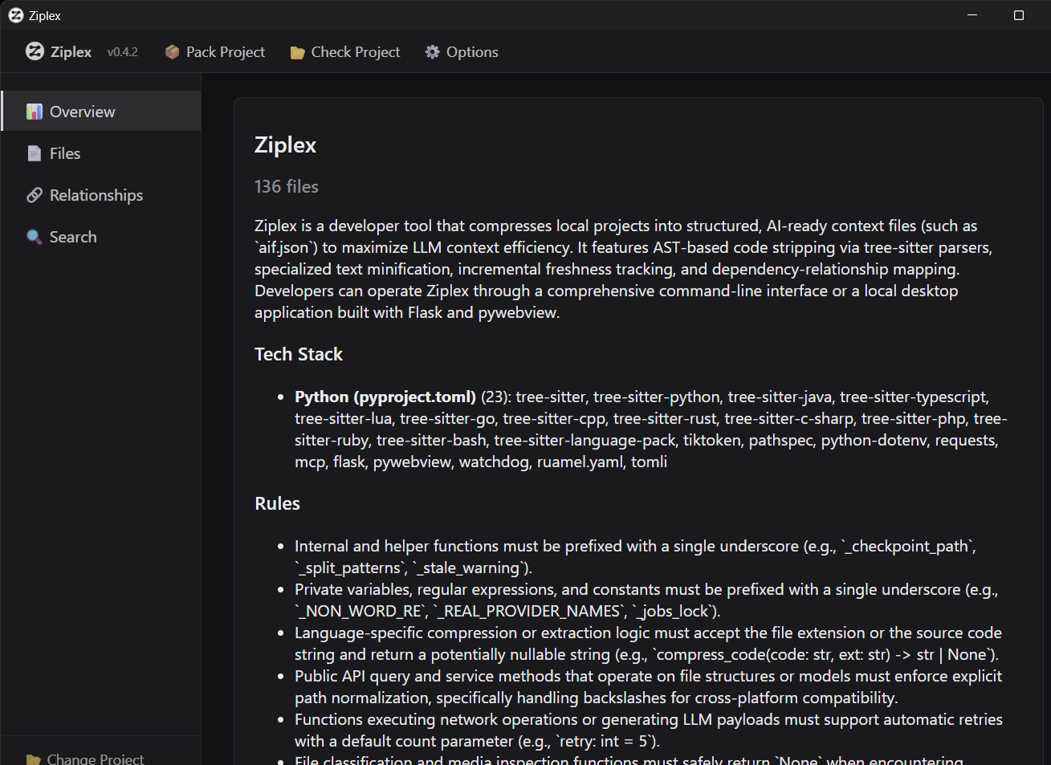Image resolution: width=1051 pixels, height=765 pixels.
Task: Click the "Python (pyproject.toml)" bold label
Action: pos(385,397)
